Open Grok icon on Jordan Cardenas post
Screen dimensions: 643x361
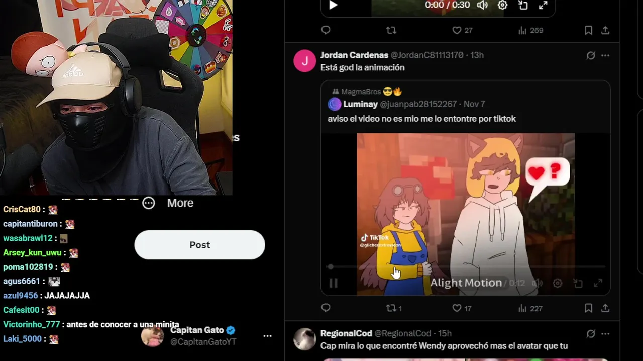click(591, 55)
